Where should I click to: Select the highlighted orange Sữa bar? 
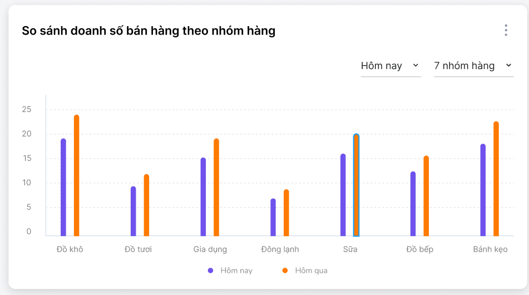coord(356,185)
